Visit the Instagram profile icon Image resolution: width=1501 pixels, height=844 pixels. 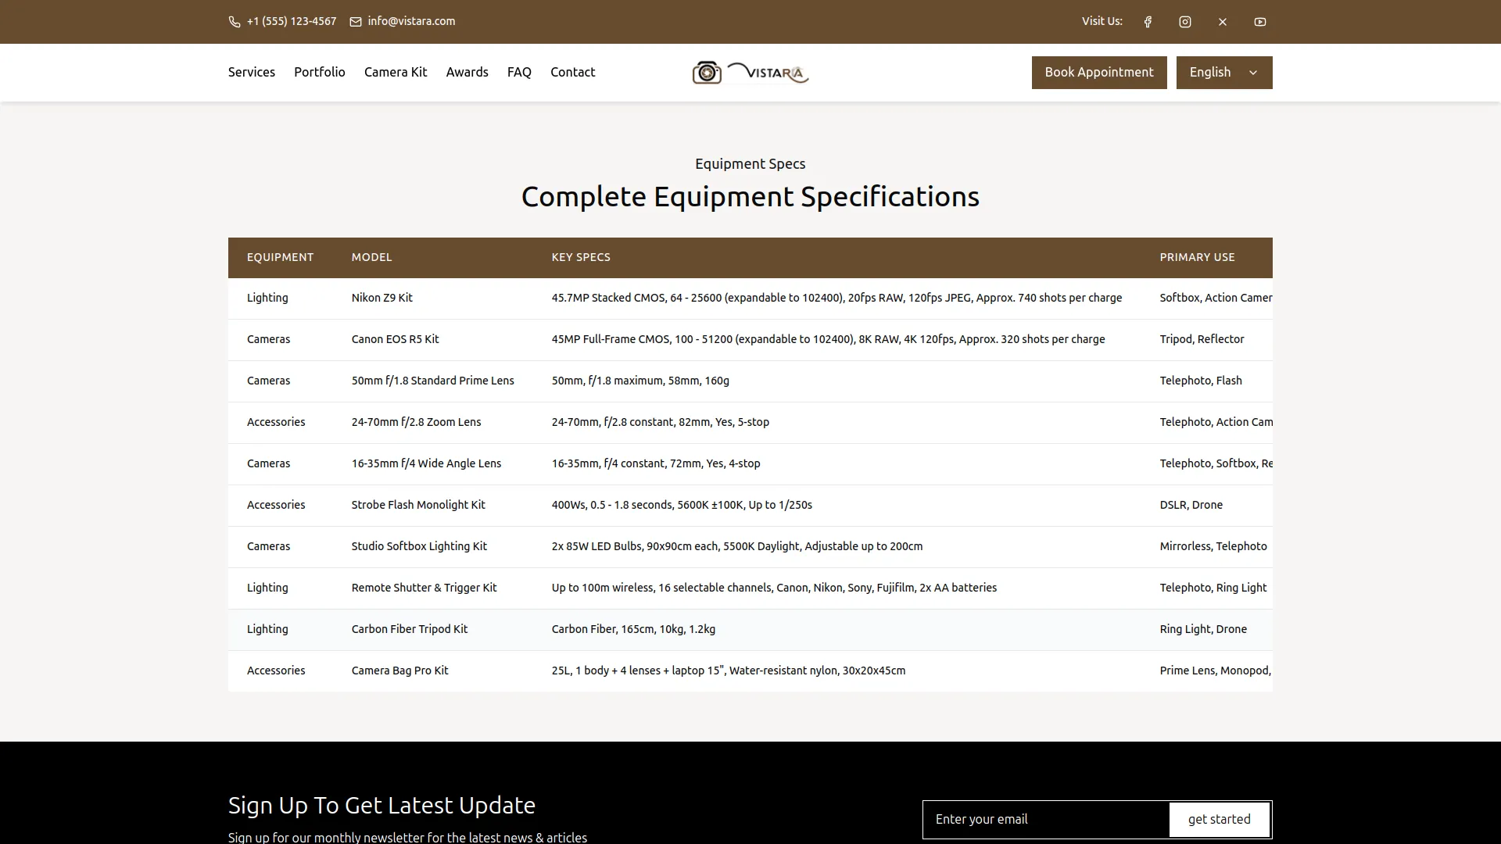click(1184, 21)
